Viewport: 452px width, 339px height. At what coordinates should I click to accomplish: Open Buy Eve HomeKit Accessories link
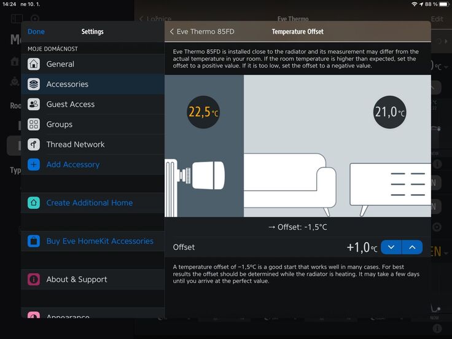[x=100, y=241]
